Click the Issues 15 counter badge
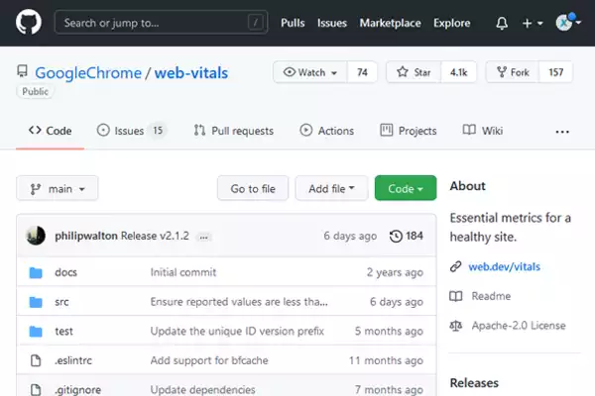This screenshot has height=396, width=595. (x=158, y=131)
